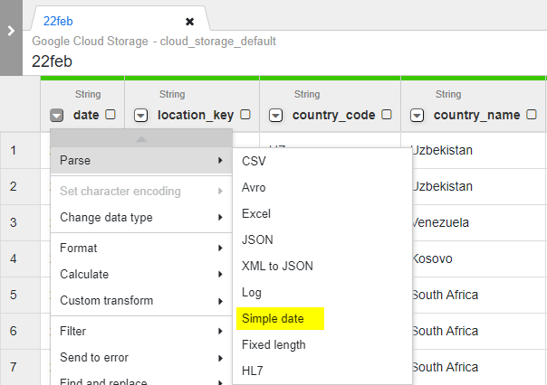Click row number 5 header

(x=13, y=295)
